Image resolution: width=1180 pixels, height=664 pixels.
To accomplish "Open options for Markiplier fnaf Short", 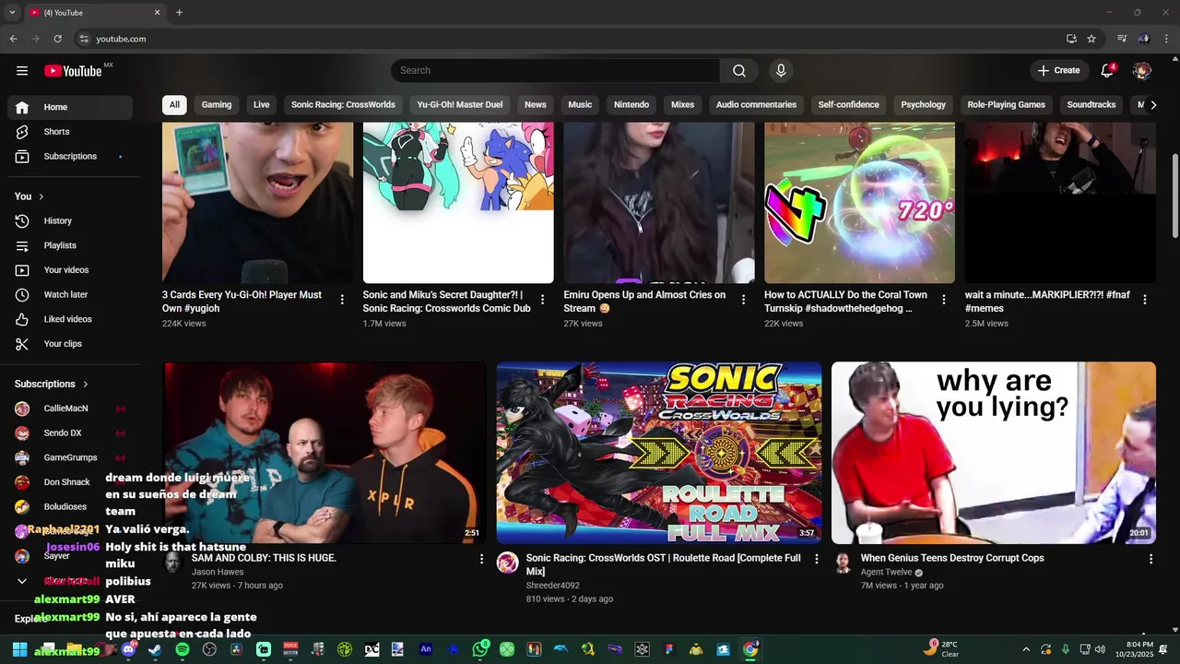I will click(x=1145, y=300).
